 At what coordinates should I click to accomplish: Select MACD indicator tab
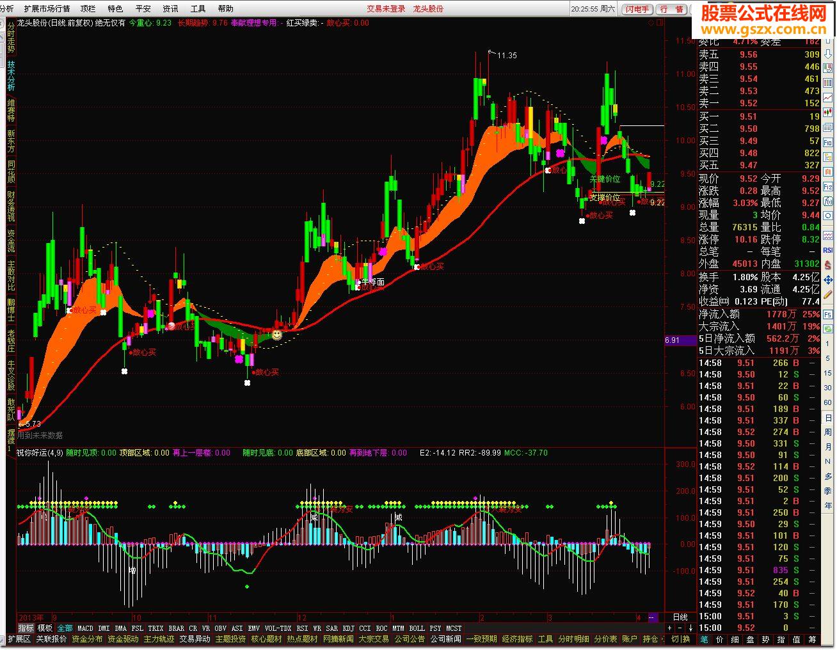pyautogui.click(x=85, y=628)
